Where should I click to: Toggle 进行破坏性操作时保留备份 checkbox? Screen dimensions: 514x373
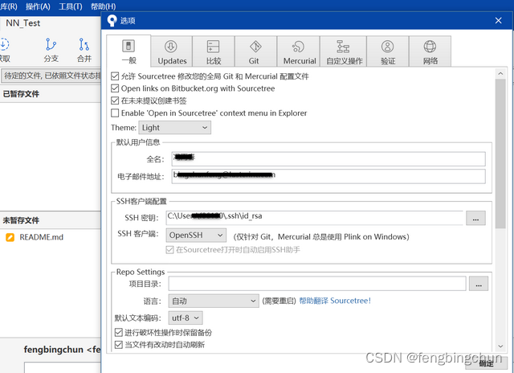point(118,333)
